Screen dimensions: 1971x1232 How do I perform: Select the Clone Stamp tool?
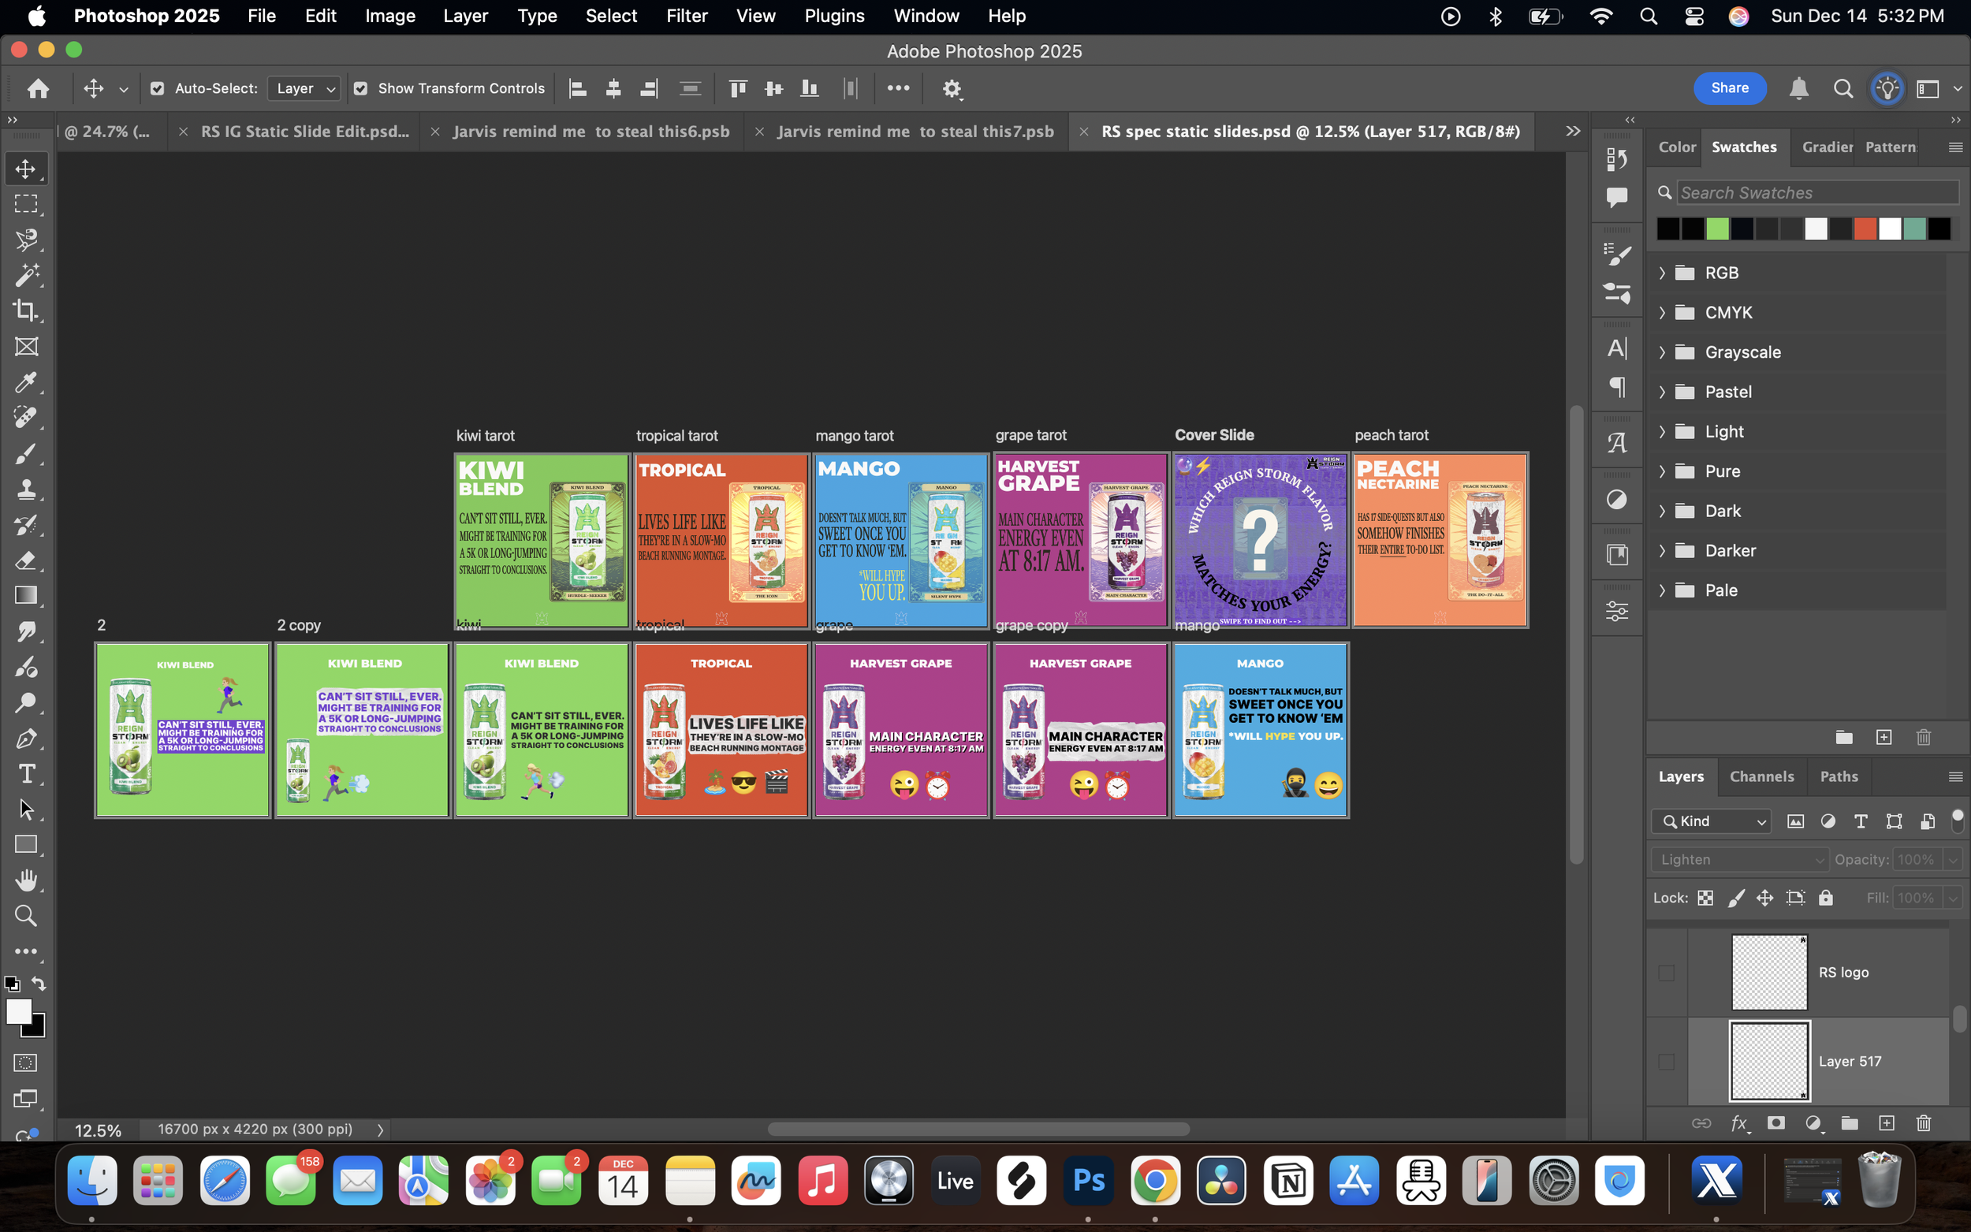[26, 489]
